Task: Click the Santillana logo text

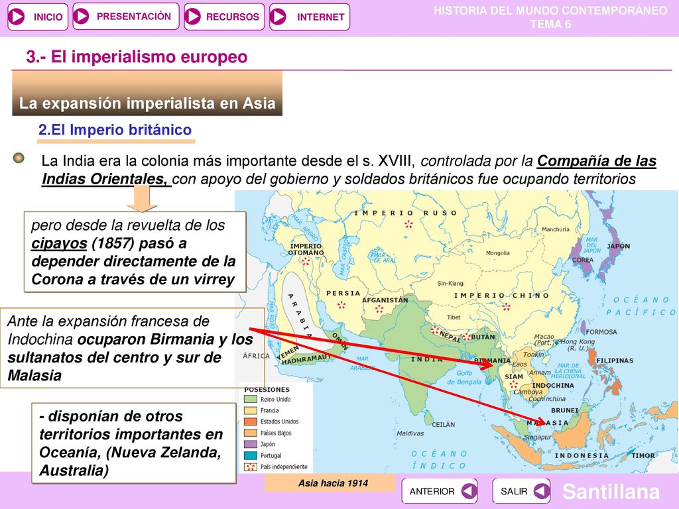Action: (x=611, y=492)
